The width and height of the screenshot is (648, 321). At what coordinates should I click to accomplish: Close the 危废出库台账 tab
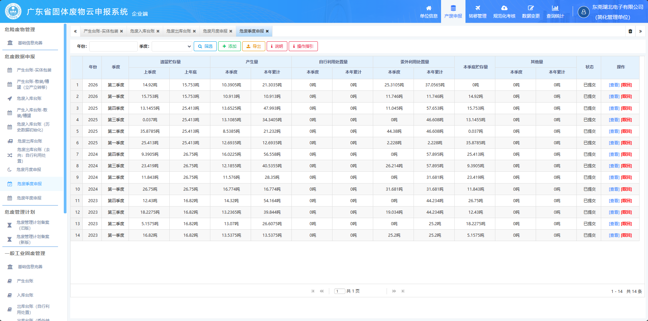tap(194, 31)
